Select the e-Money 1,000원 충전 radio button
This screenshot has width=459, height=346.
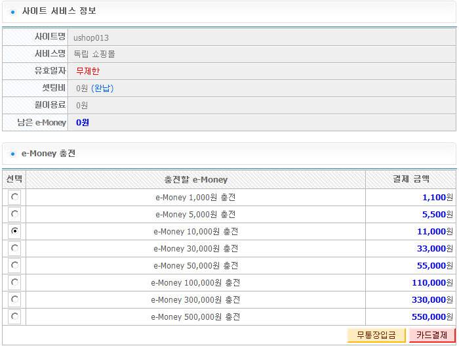click(14, 197)
